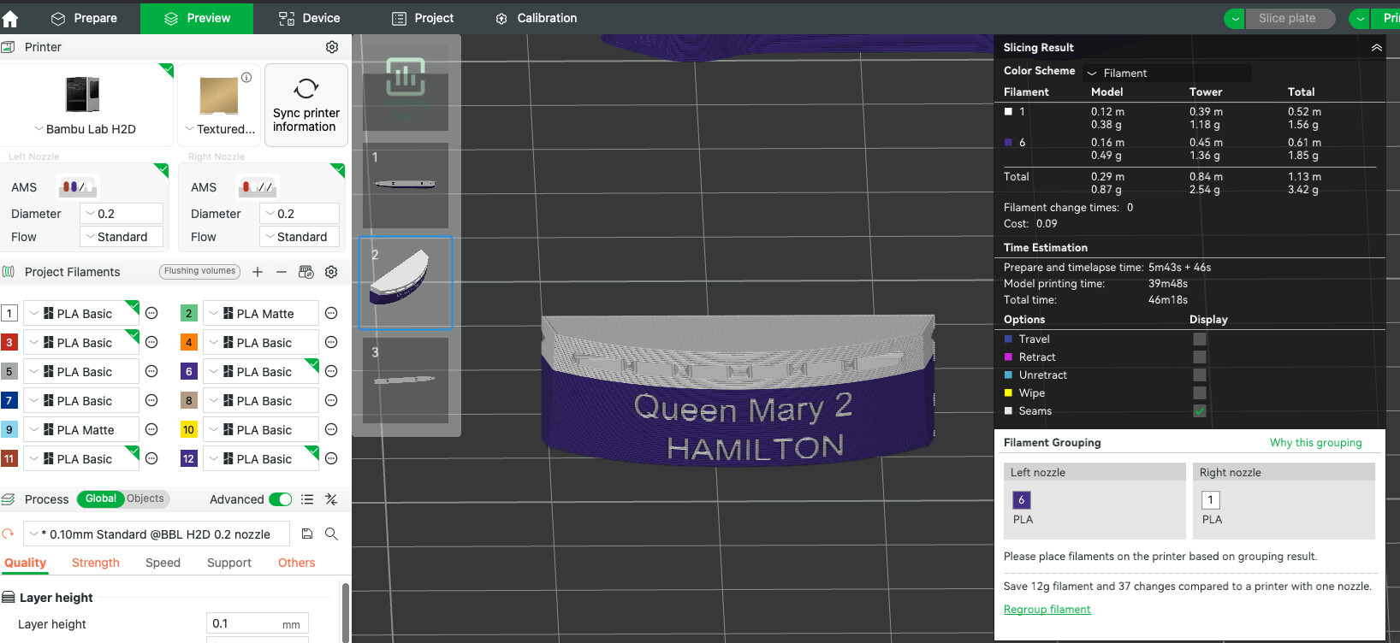Open left nozzle AMS slots icon

[x=77, y=186]
